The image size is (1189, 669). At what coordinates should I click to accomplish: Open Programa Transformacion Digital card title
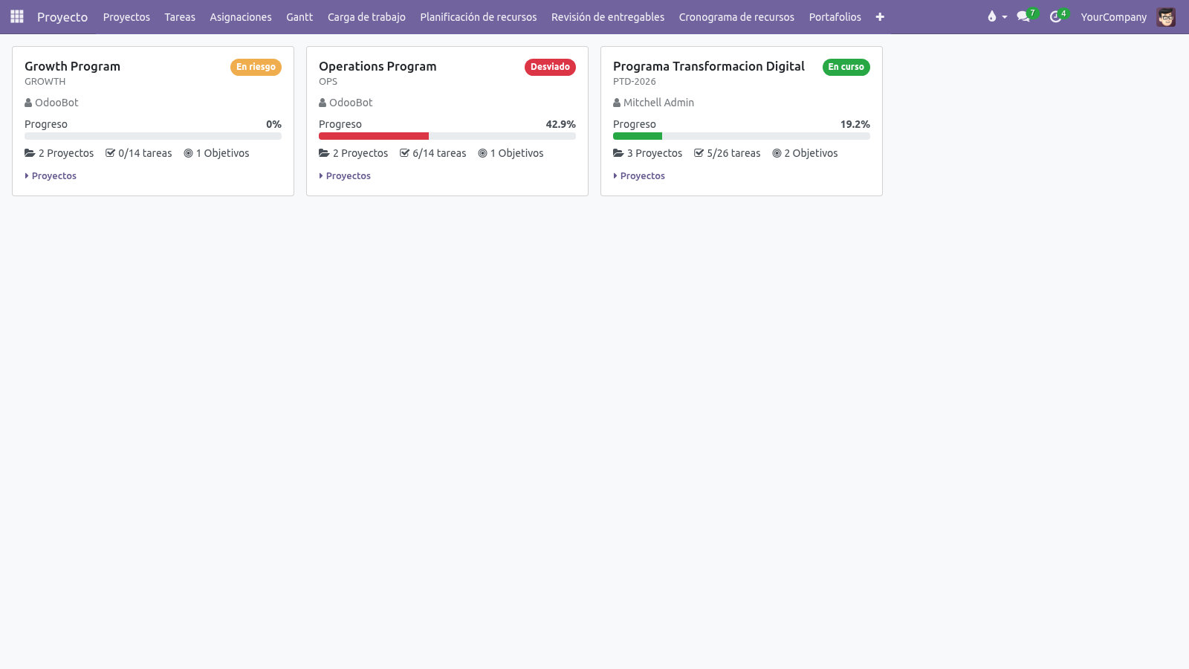[x=709, y=66]
